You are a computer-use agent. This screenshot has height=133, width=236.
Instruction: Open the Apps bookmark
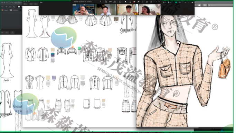tap(5, 10)
